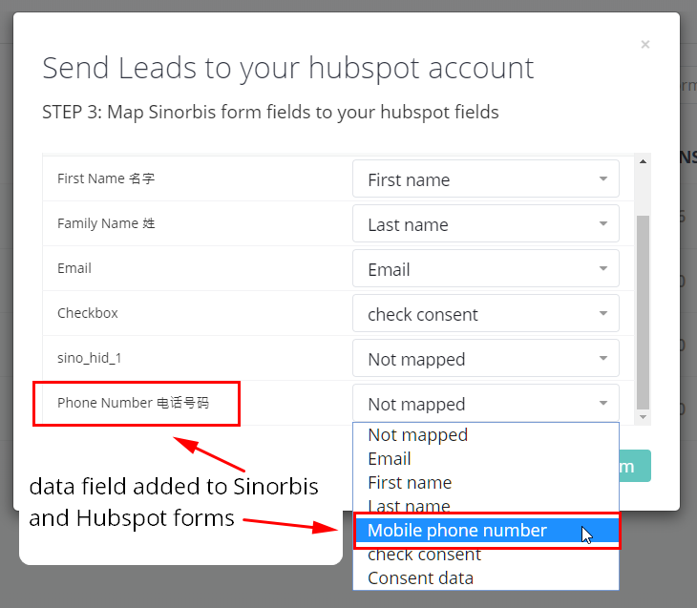Click the Phone Number 电话号码 field label
697x608 pixels.
click(x=133, y=403)
